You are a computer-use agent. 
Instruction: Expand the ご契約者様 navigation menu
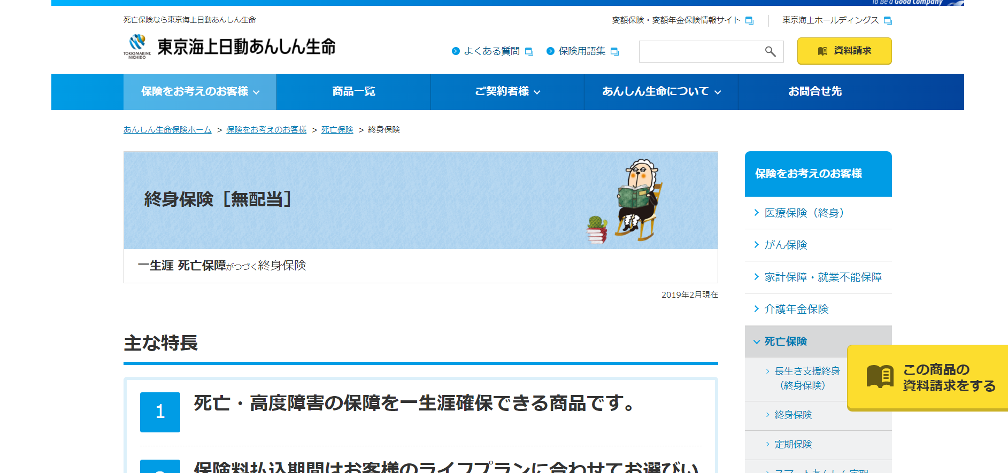(507, 92)
